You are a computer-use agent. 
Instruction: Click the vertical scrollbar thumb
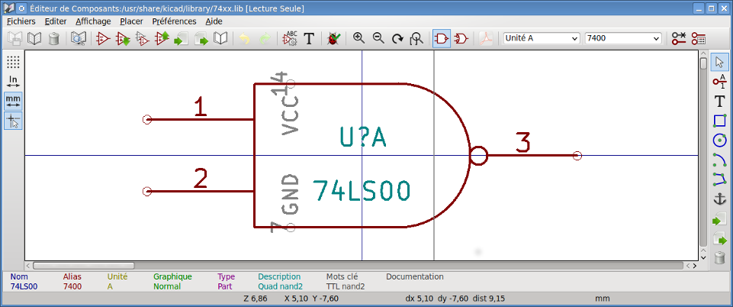(703, 63)
